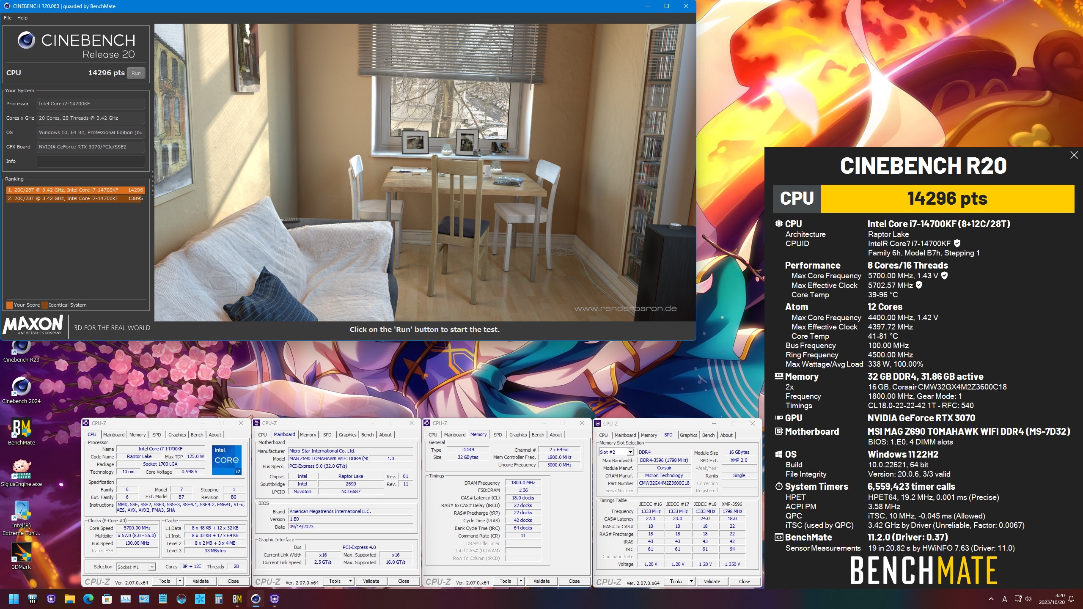
Task: Click the GFX Board value in Cinebench
Action: (91, 147)
